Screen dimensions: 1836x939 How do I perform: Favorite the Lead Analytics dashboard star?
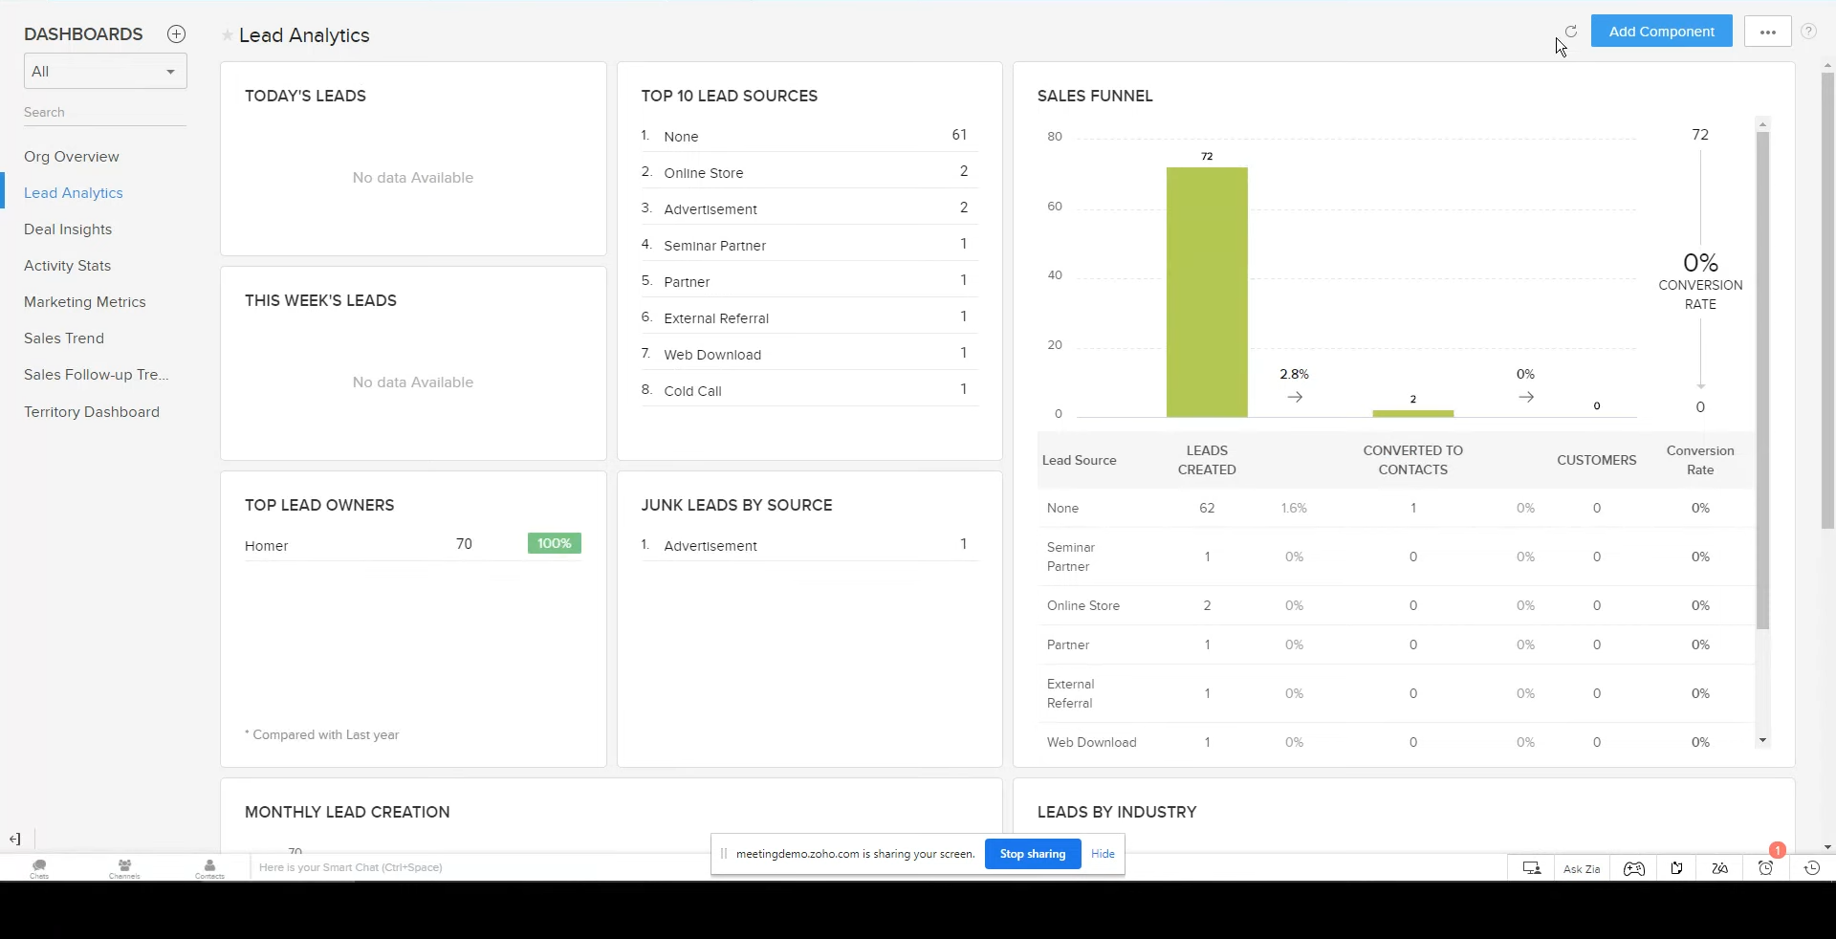click(228, 35)
